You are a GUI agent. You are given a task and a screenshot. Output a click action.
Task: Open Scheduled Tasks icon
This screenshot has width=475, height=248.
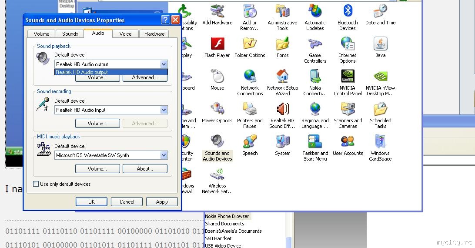pyautogui.click(x=381, y=115)
